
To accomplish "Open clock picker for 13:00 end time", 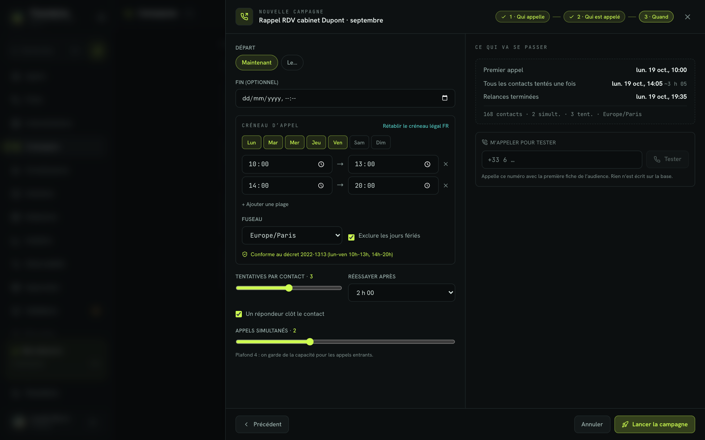I will [x=427, y=164].
